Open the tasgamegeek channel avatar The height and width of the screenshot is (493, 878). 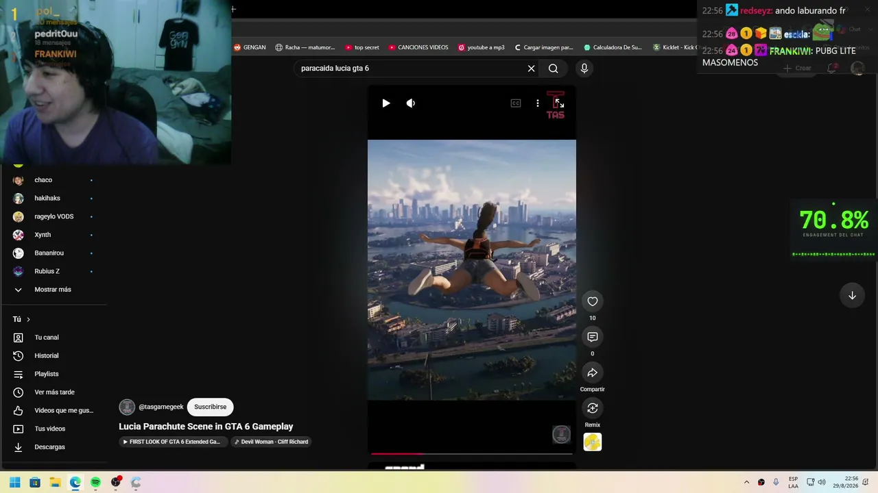(127, 407)
